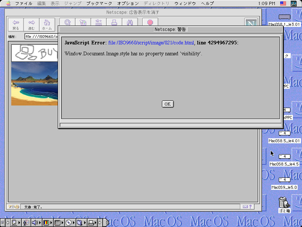Click the control strip close box at far left
Screen dimensions: 302x227
tap(3, 223)
